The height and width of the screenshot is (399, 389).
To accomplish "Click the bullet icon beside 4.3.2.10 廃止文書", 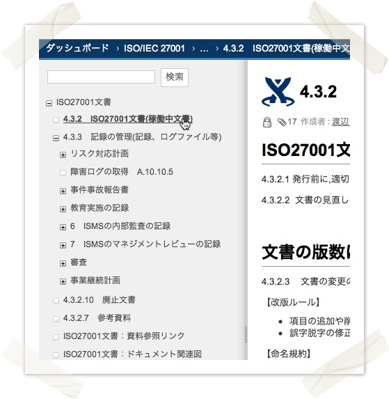I will [x=56, y=301].
